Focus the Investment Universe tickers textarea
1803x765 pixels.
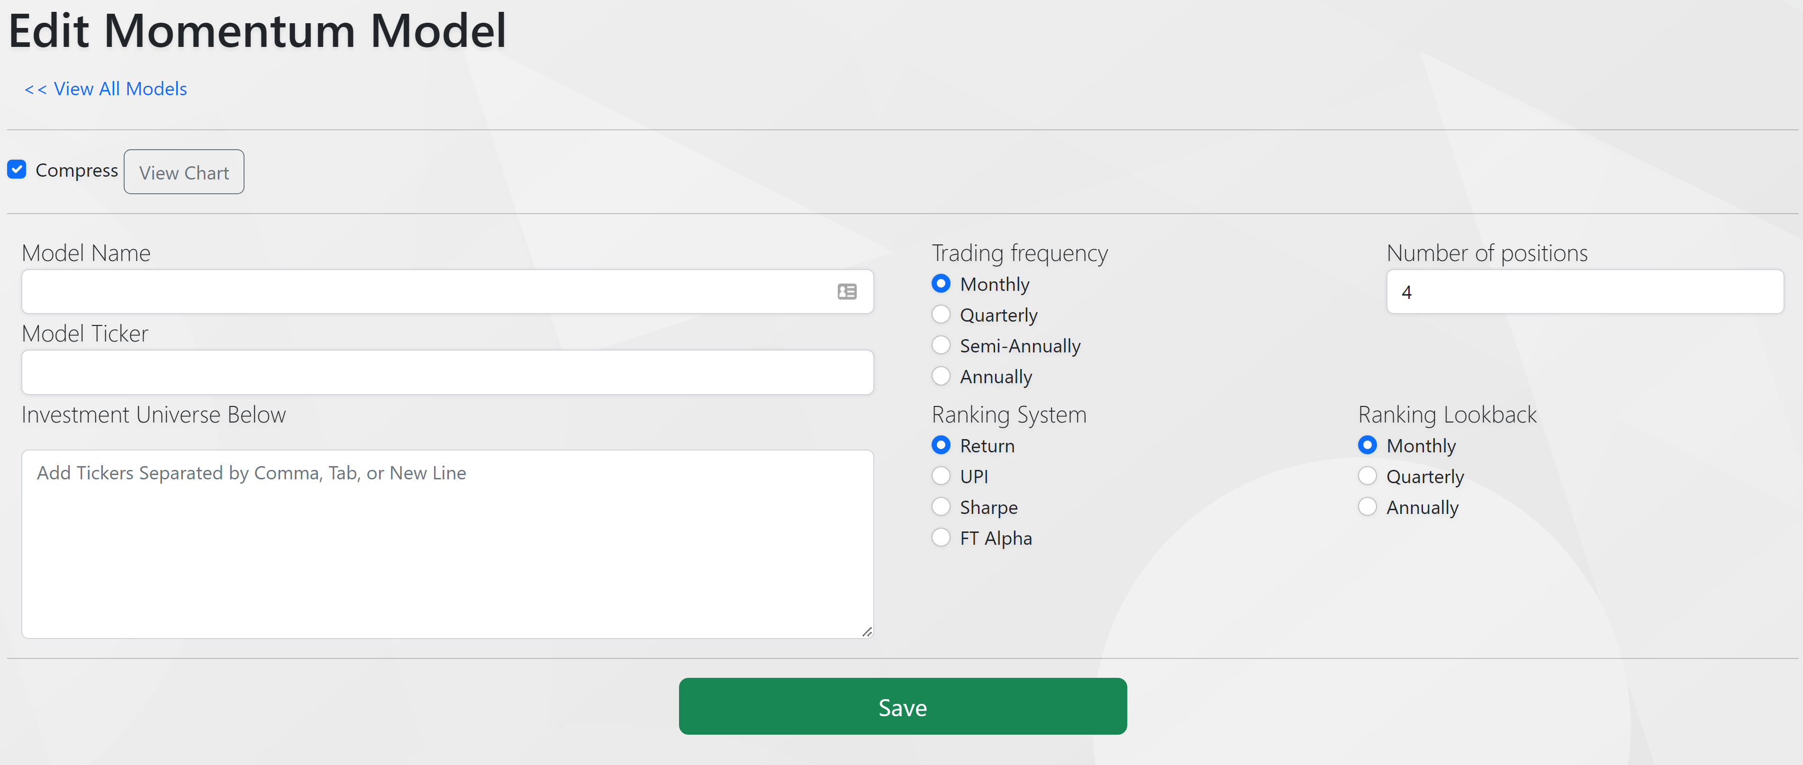[x=447, y=544]
